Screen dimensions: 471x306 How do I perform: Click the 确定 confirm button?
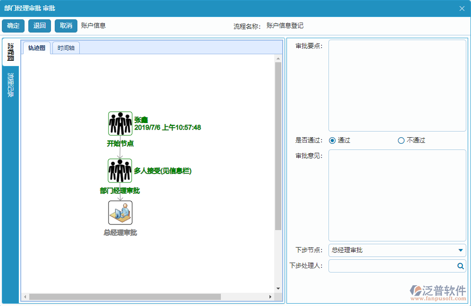point(13,25)
